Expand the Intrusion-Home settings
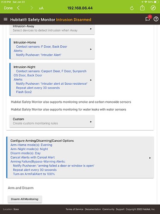This screenshot has width=160, height=214. tap(52, 49)
